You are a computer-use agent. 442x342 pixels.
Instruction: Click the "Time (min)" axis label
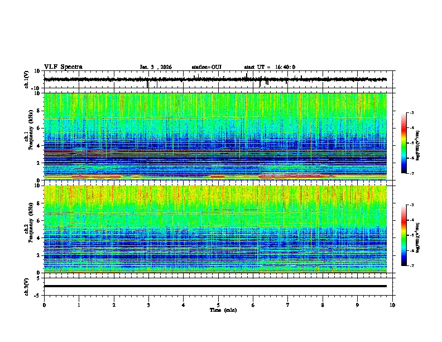pyautogui.click(x=223, y=310)
